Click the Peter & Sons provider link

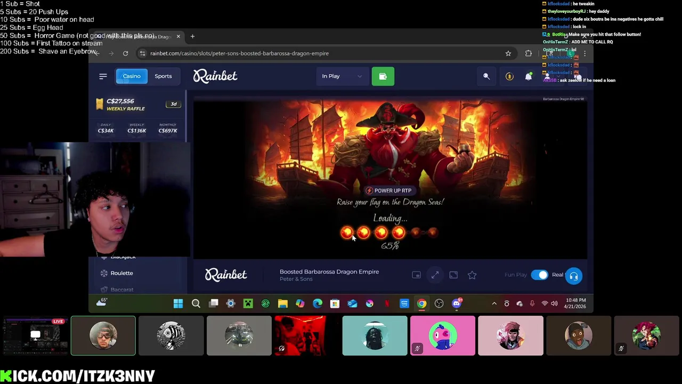click(296, 279)
